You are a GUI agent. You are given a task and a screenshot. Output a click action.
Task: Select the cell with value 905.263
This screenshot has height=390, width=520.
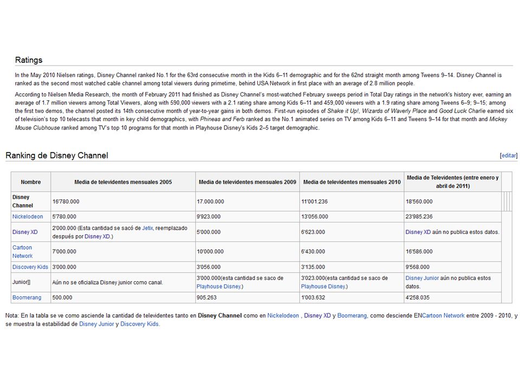pyautogui.click(x=248, y=298)
